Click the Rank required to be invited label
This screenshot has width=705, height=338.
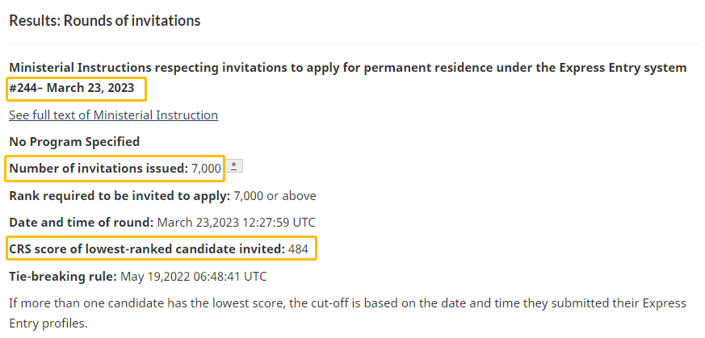(x=120, y=195)
